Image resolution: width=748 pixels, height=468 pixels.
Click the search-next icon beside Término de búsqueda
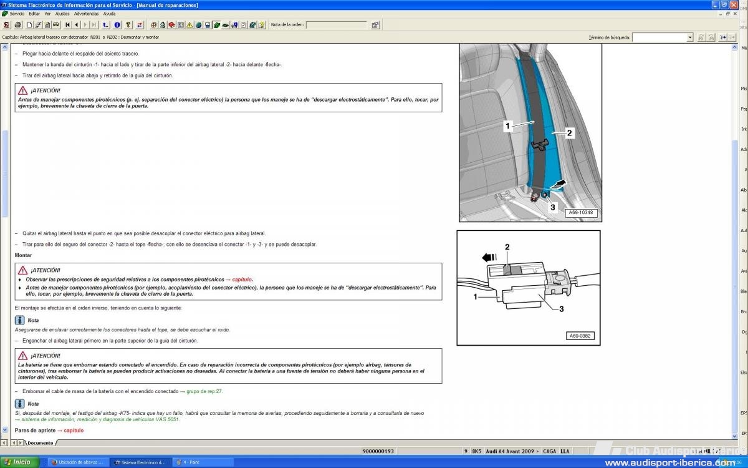pyautogui.click(x=723, y=37)
